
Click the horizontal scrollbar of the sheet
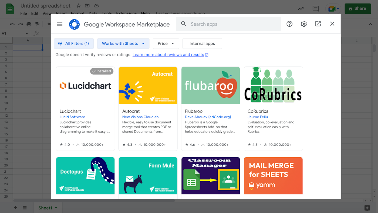click(x=94, y=201)
